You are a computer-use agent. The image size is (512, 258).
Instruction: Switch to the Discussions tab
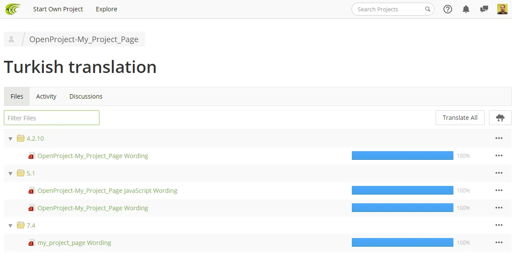[86, 96]
